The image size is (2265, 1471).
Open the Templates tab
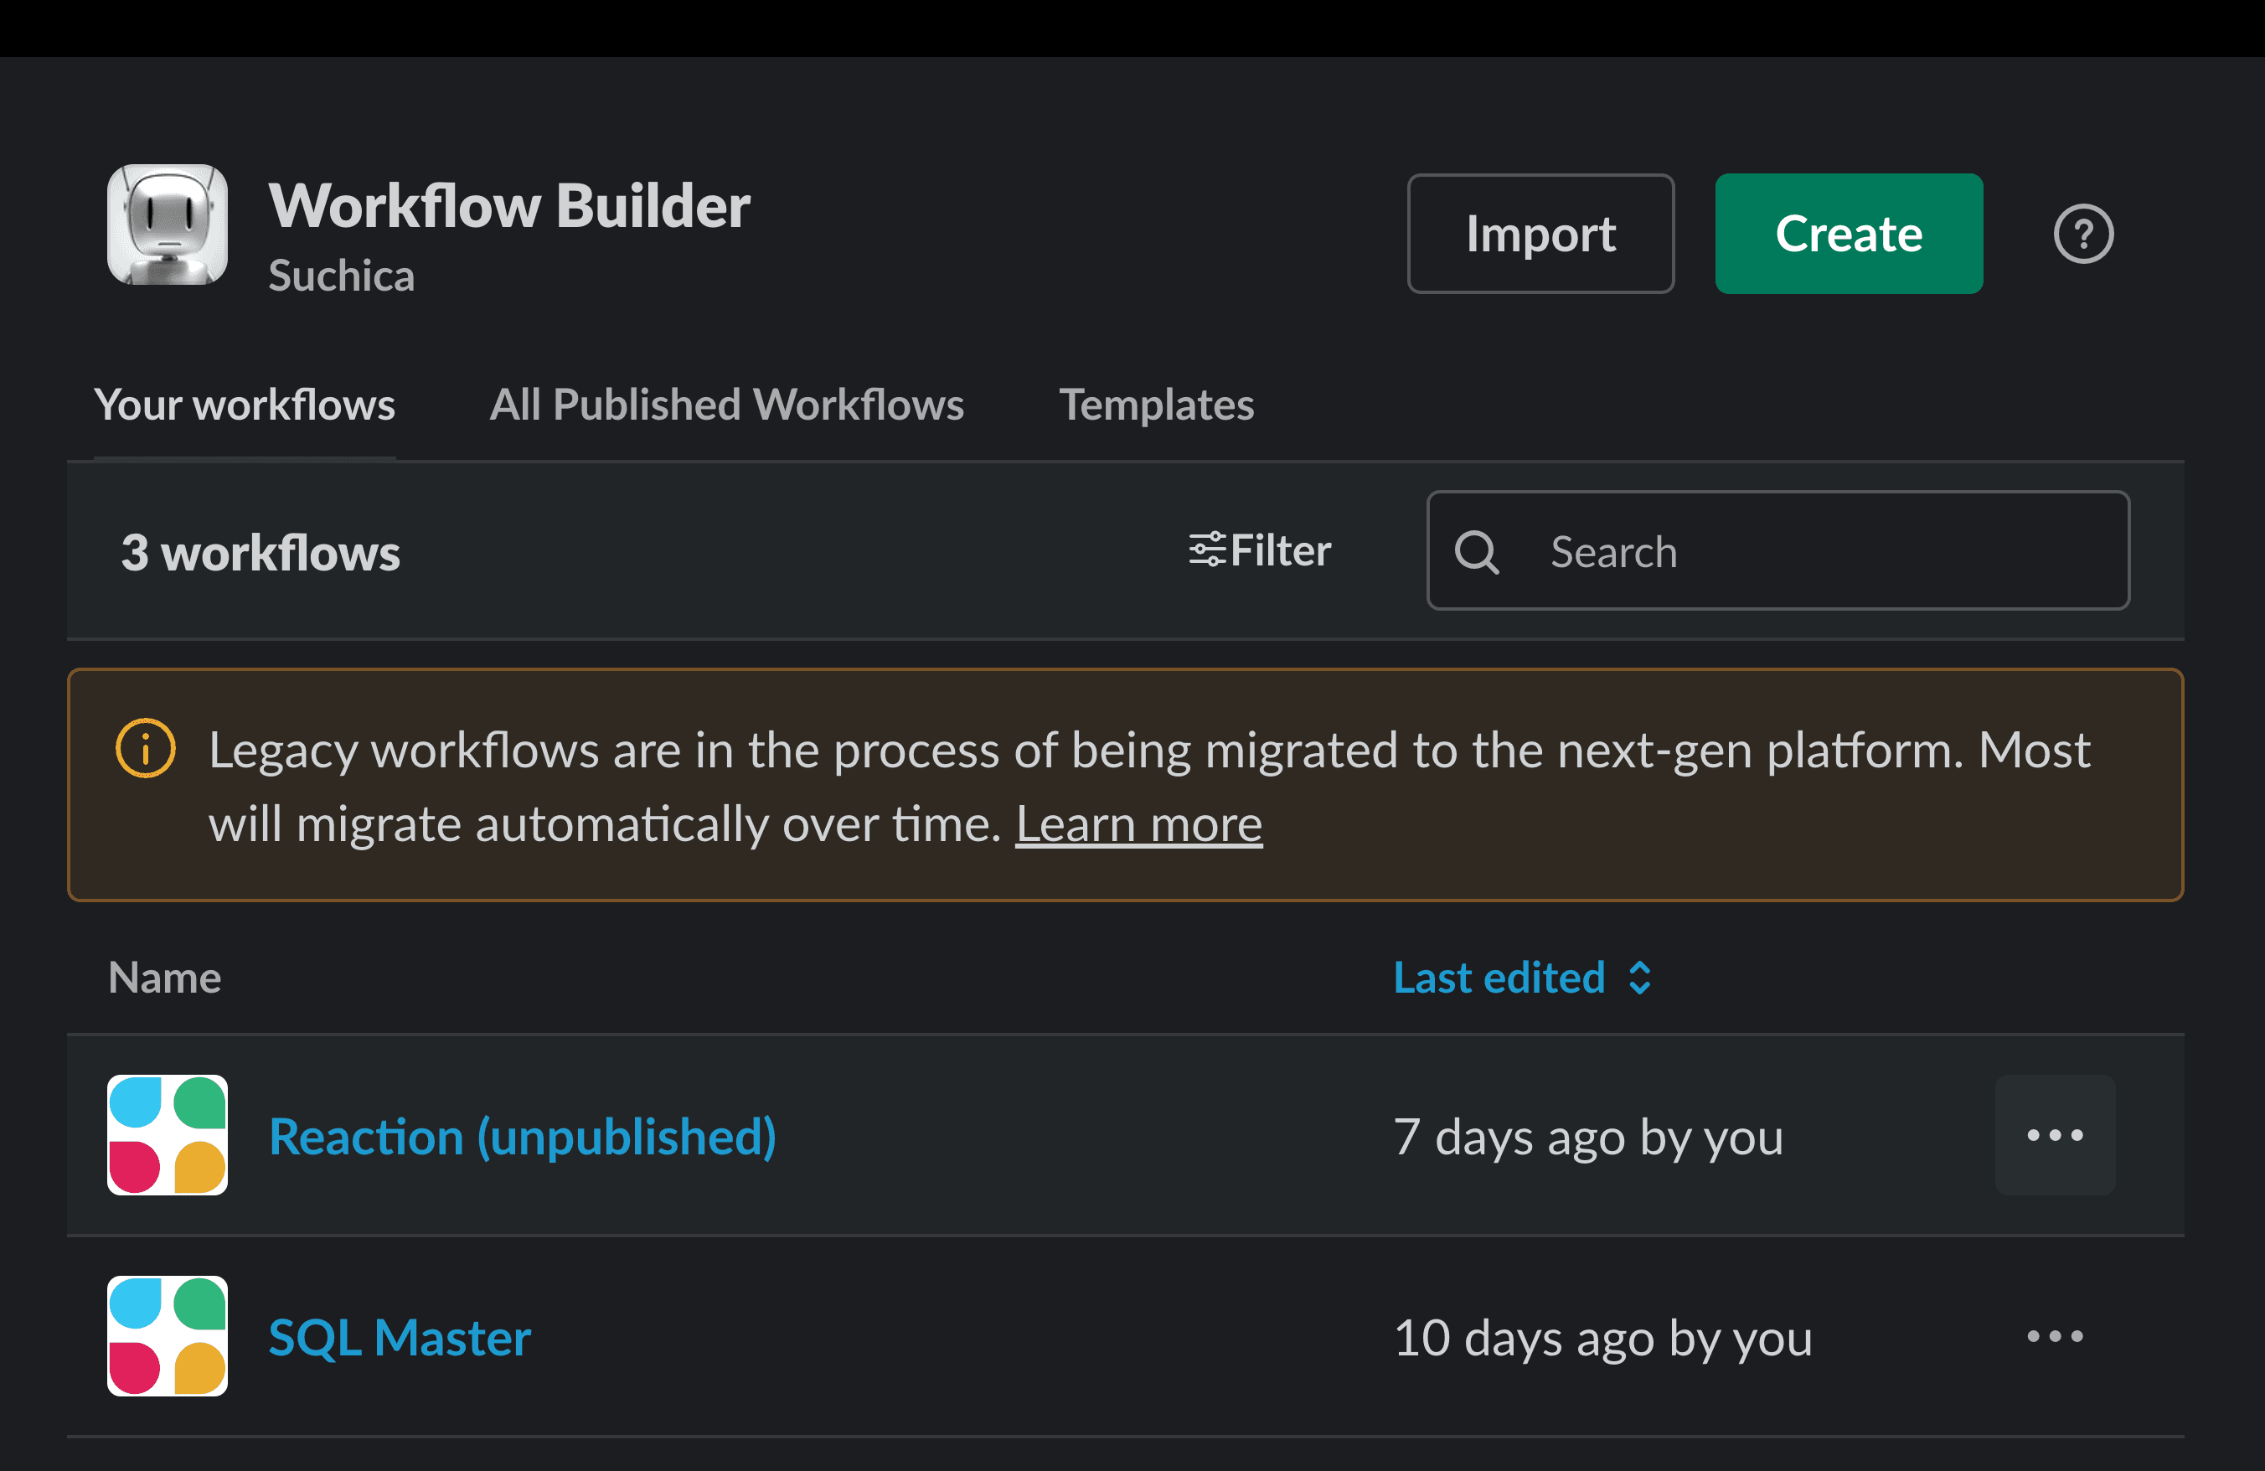[x=1158, y=405]
